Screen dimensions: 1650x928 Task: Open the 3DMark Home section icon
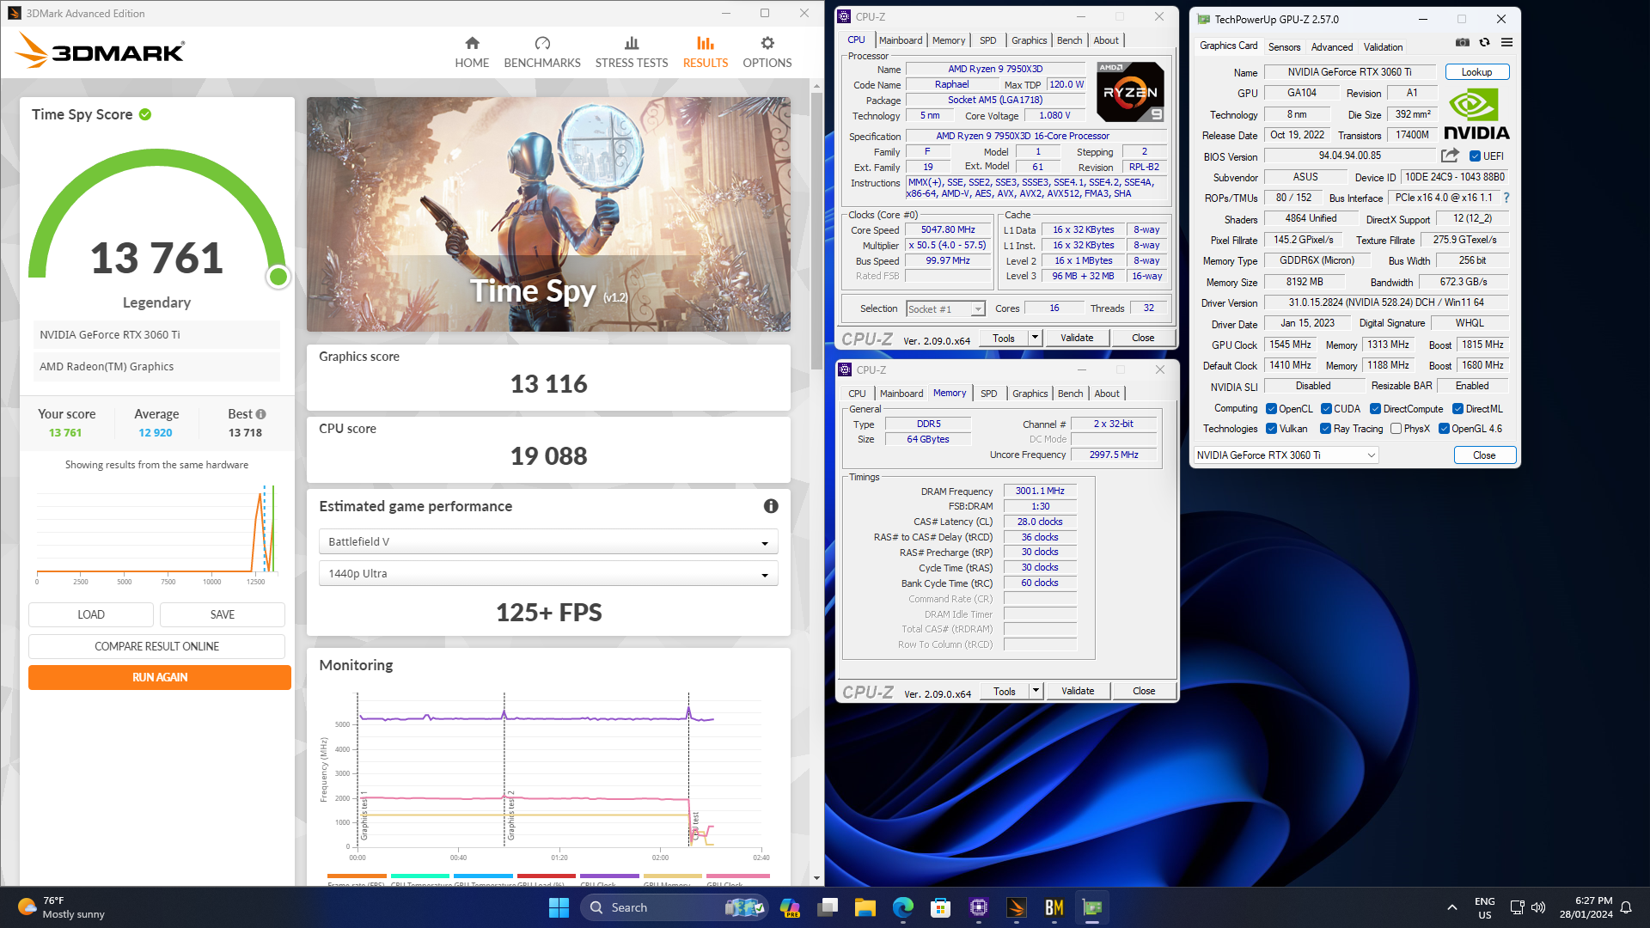point(472,43)
